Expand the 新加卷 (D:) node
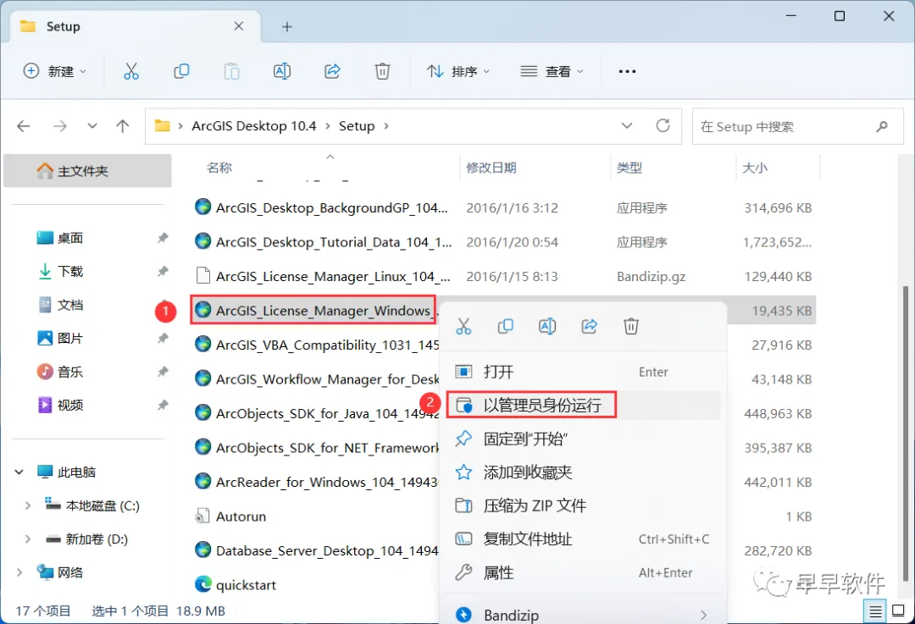Viewport: 915px width, 624px height. (27, 539)
